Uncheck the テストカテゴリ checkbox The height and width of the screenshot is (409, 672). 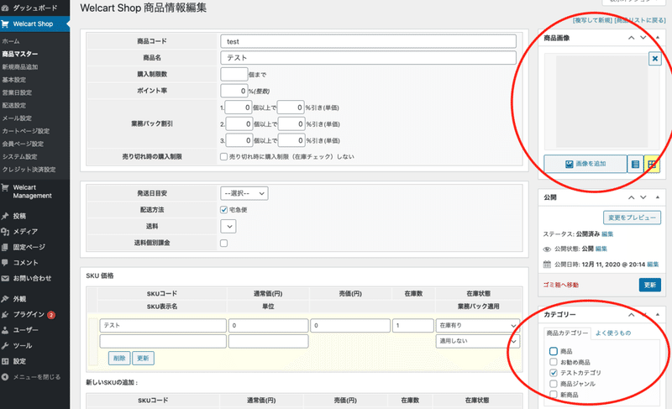tap(554, 373)
